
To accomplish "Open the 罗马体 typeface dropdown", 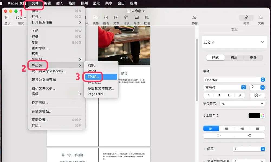I will (x=224, y=87).
